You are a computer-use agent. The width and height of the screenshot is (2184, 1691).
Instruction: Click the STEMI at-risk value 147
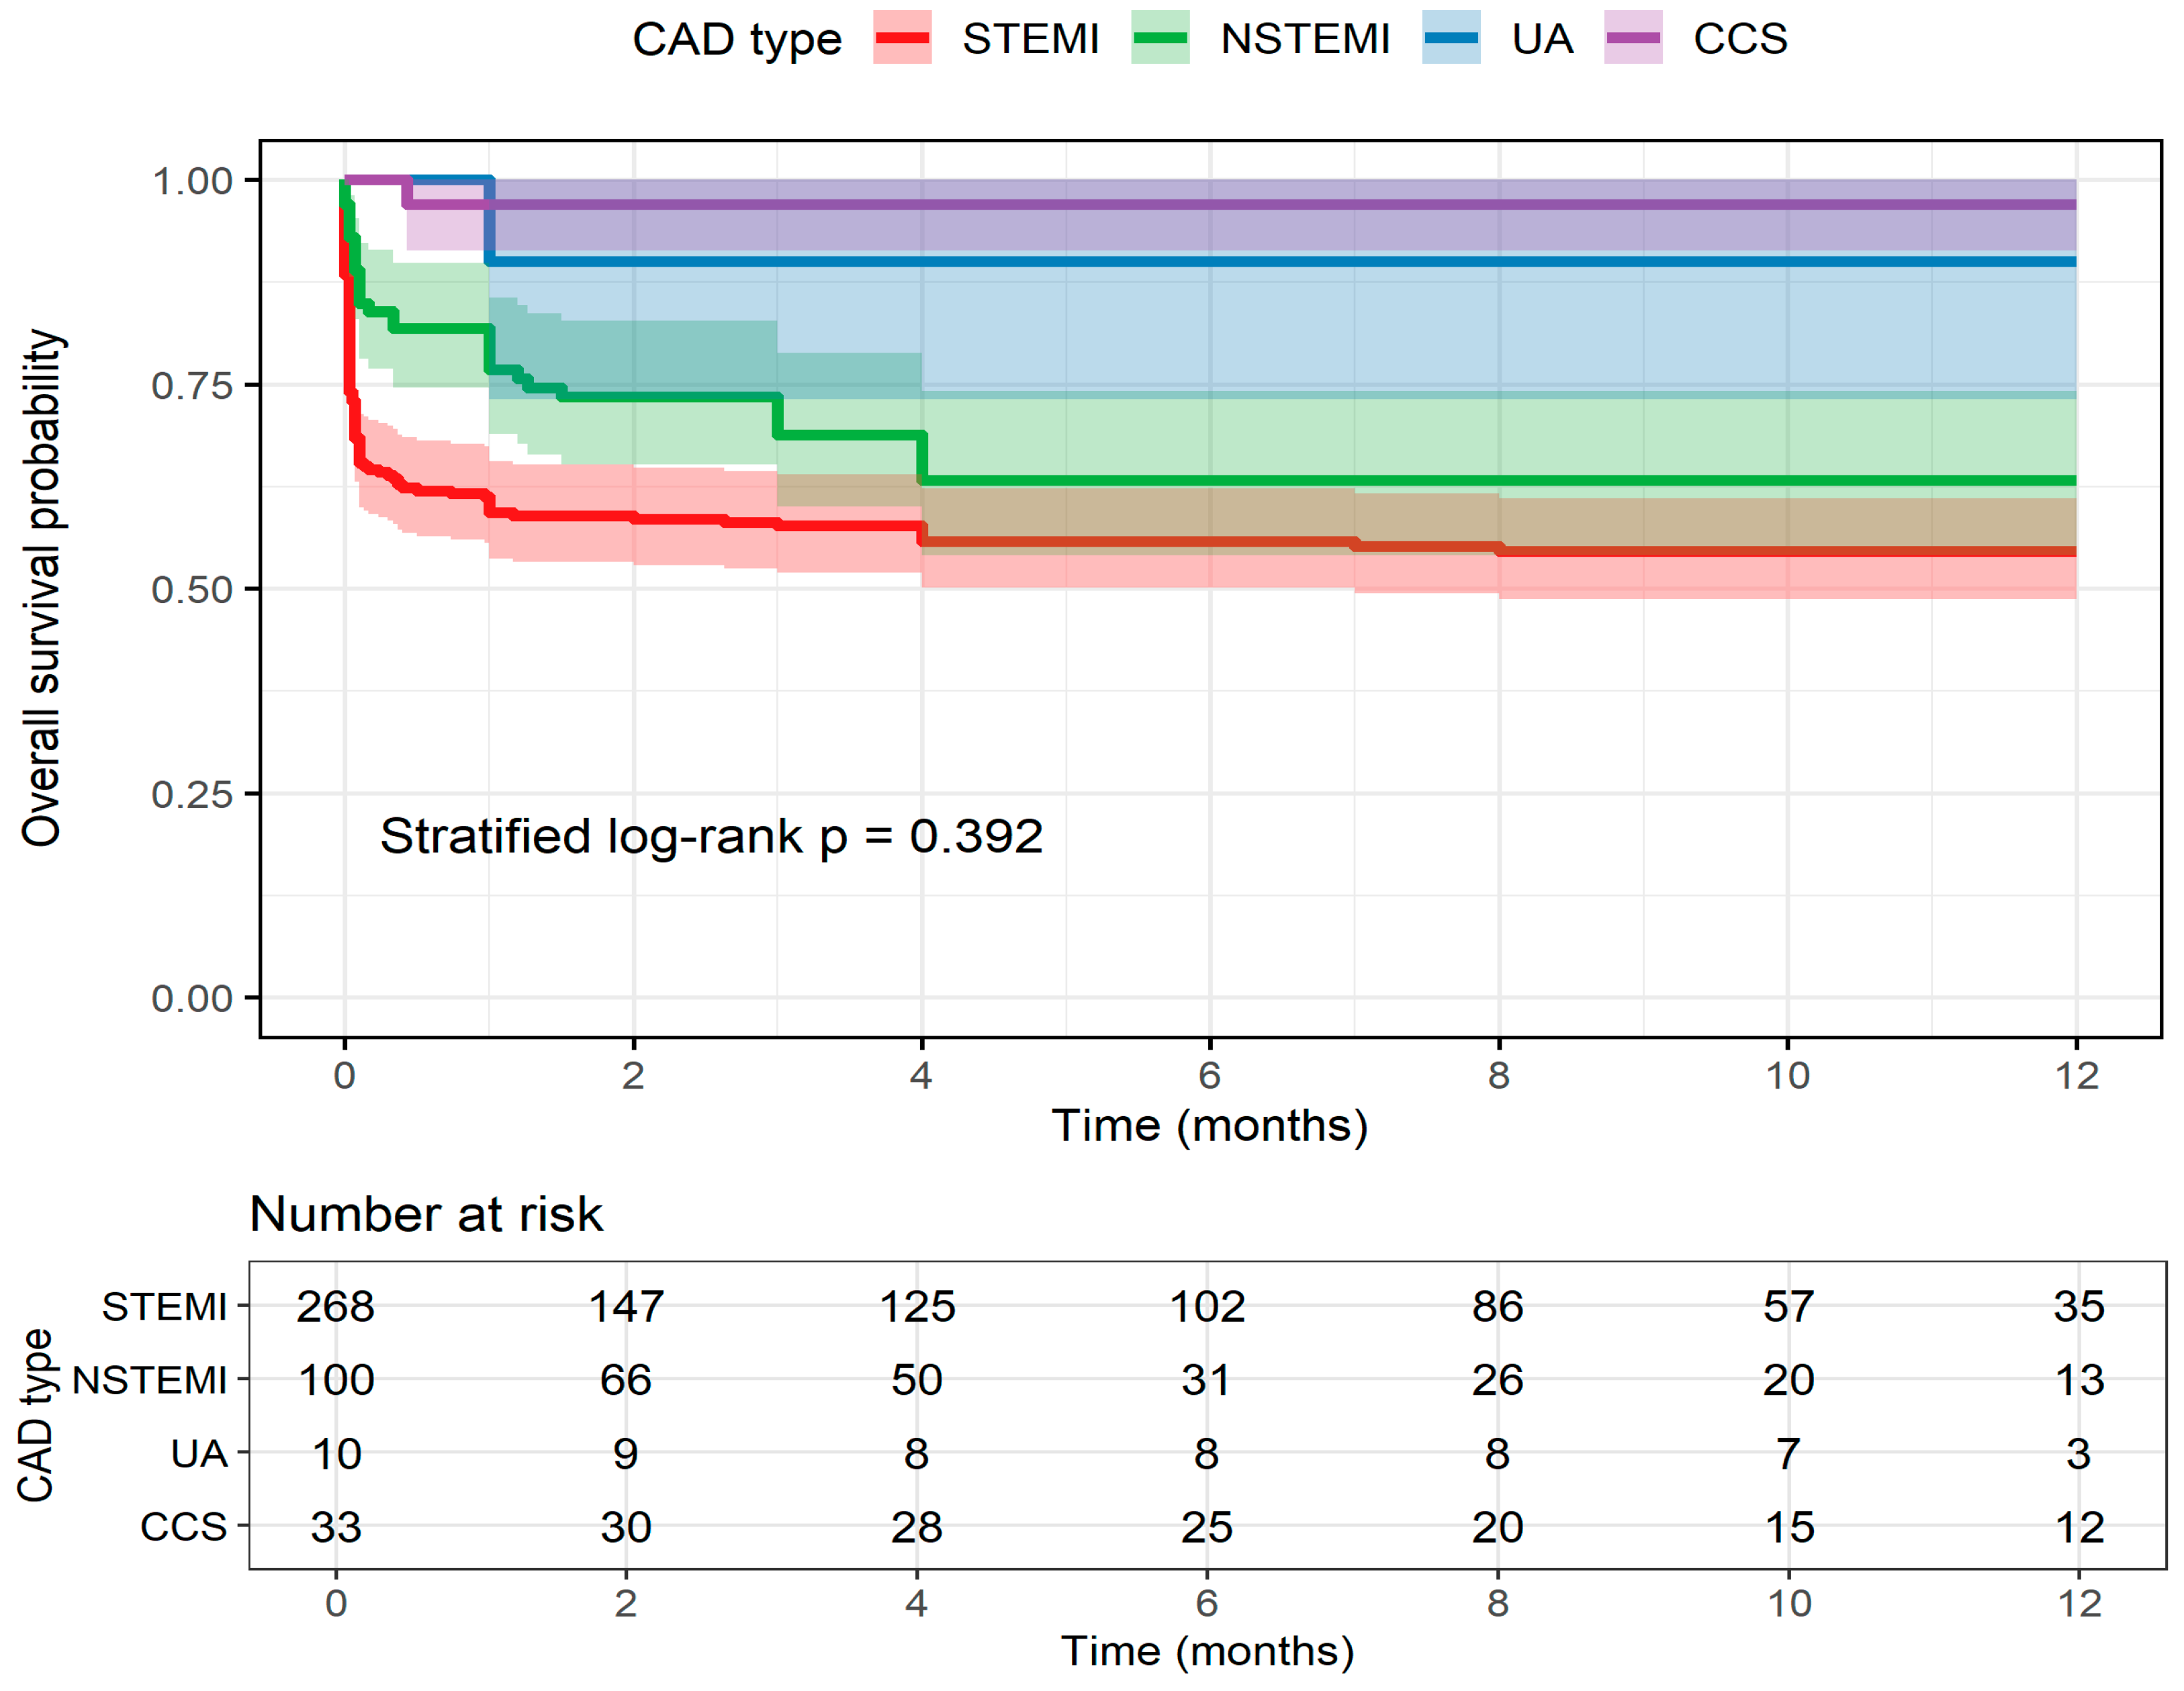point(626,1306)
